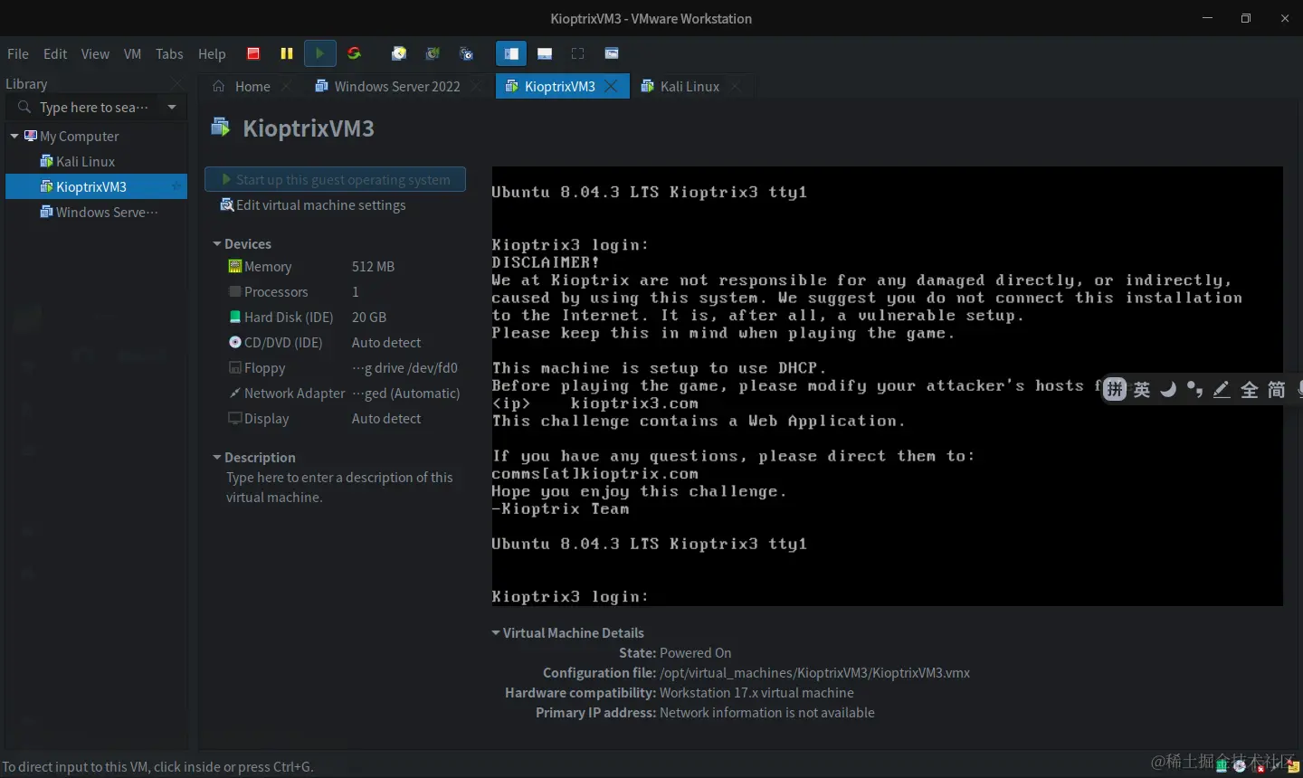
Task: Click the Floppy device icon
Action: point(235,368)
